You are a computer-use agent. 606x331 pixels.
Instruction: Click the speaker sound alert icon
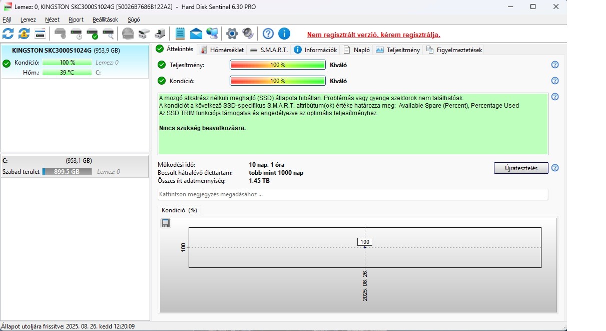tap(248, 34)
